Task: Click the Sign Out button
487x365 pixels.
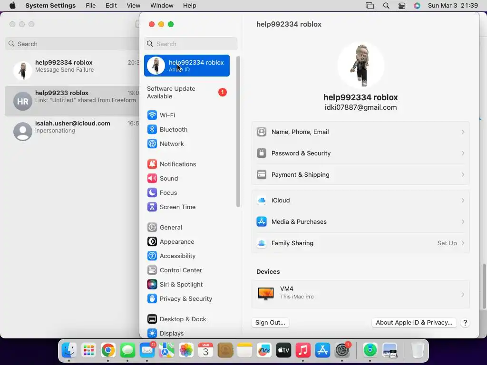Action: (270, 323)
